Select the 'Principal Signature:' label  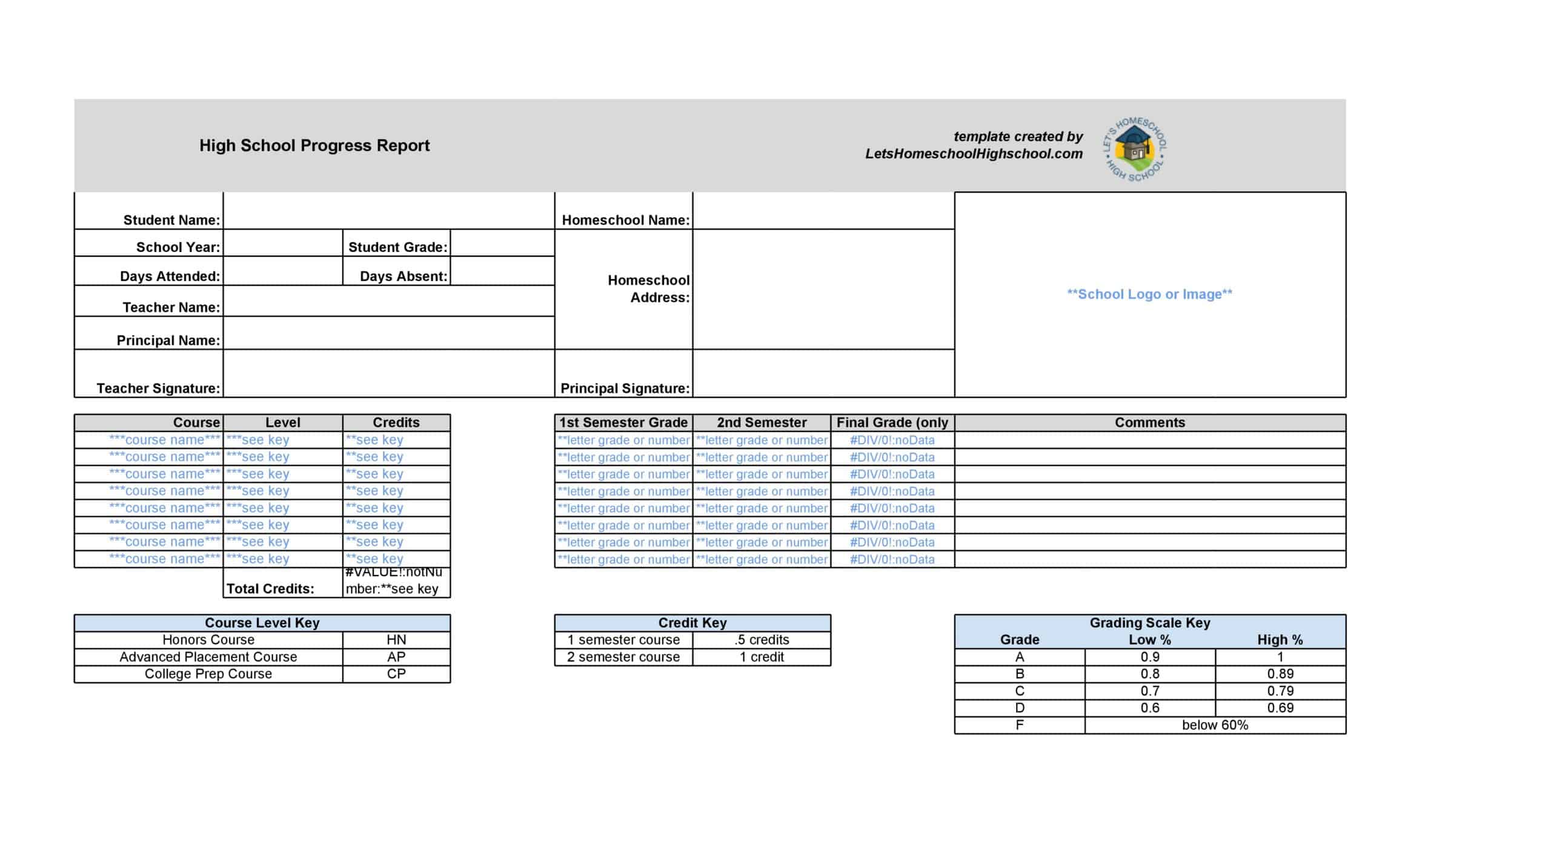click(x=625, y=388)
